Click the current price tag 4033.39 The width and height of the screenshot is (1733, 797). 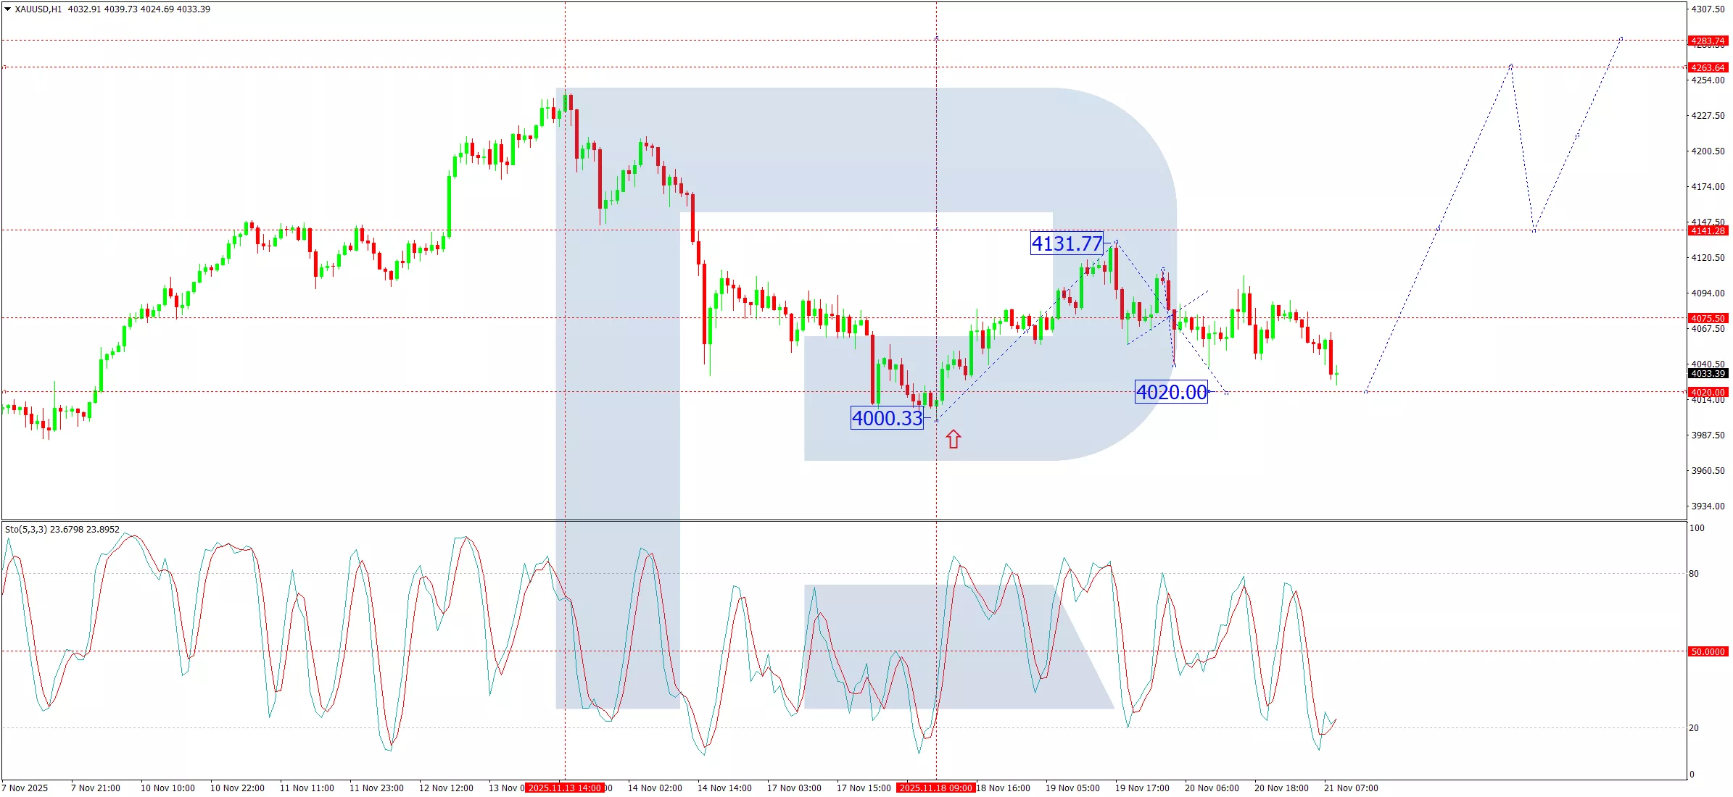(x=1708, y=374)
